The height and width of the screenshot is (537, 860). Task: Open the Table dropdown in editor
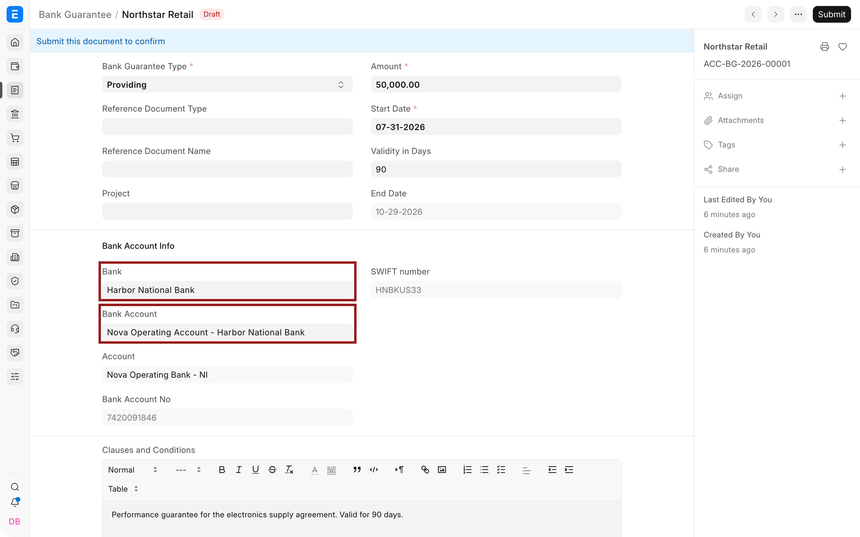pos(123,489)
